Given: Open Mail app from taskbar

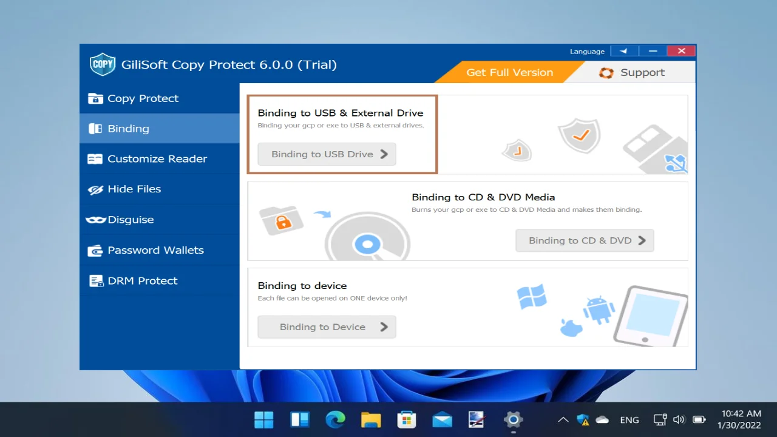Looking at the screenshot, I should pyautogui.click(x=442, y=419).
